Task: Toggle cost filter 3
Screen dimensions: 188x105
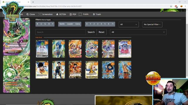Action: (x=98, y=24)
